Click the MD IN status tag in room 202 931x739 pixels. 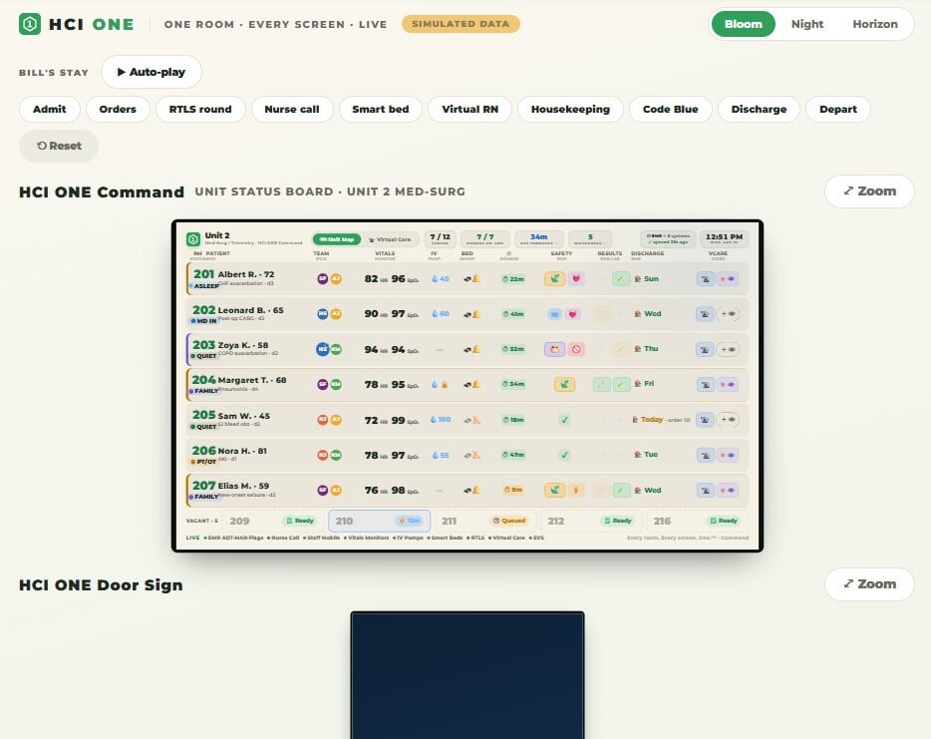click(x=203, y=321)
